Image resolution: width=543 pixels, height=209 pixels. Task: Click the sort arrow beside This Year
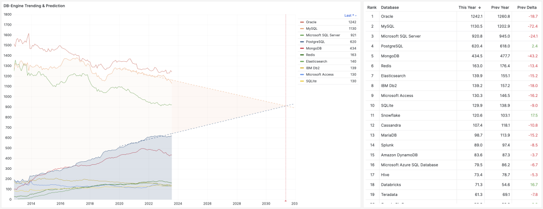click(479, 8)
